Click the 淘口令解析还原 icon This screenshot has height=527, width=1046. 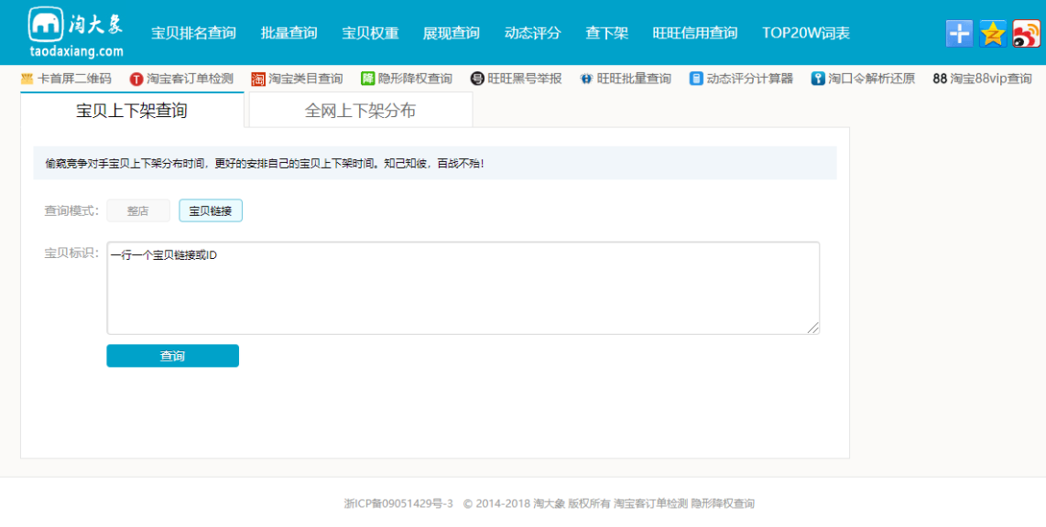click(x=817, y=78)
